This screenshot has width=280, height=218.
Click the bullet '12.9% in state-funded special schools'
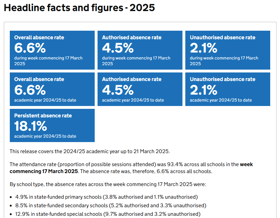tap(108, 214)
